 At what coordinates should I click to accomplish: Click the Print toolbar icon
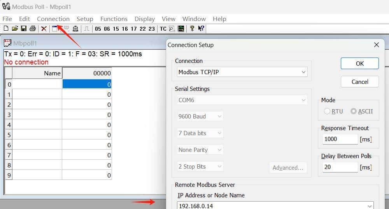(33, 28)
